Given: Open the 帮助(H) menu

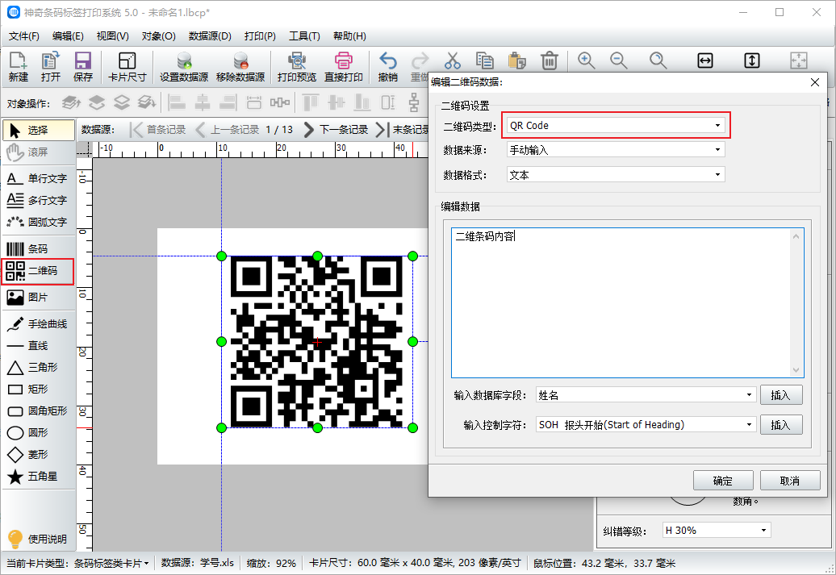Looking at the screenshot, I should [x=349, y=35].
